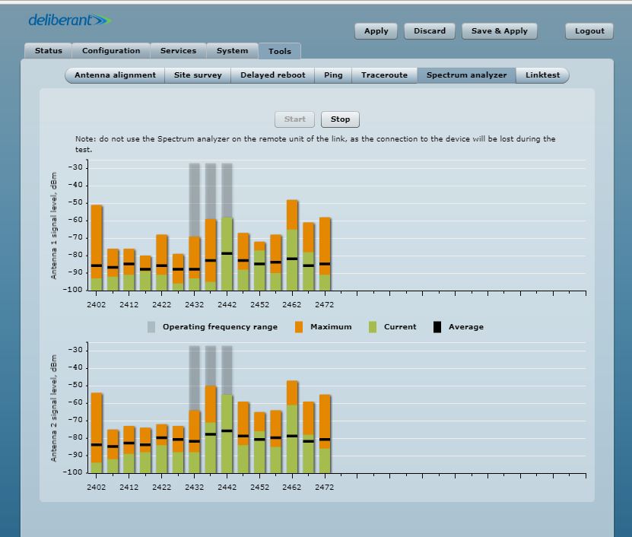Image resolution: width=632 pixels, height=537 pixels.
Task: Click the disabled Start button
Action: 294,119
